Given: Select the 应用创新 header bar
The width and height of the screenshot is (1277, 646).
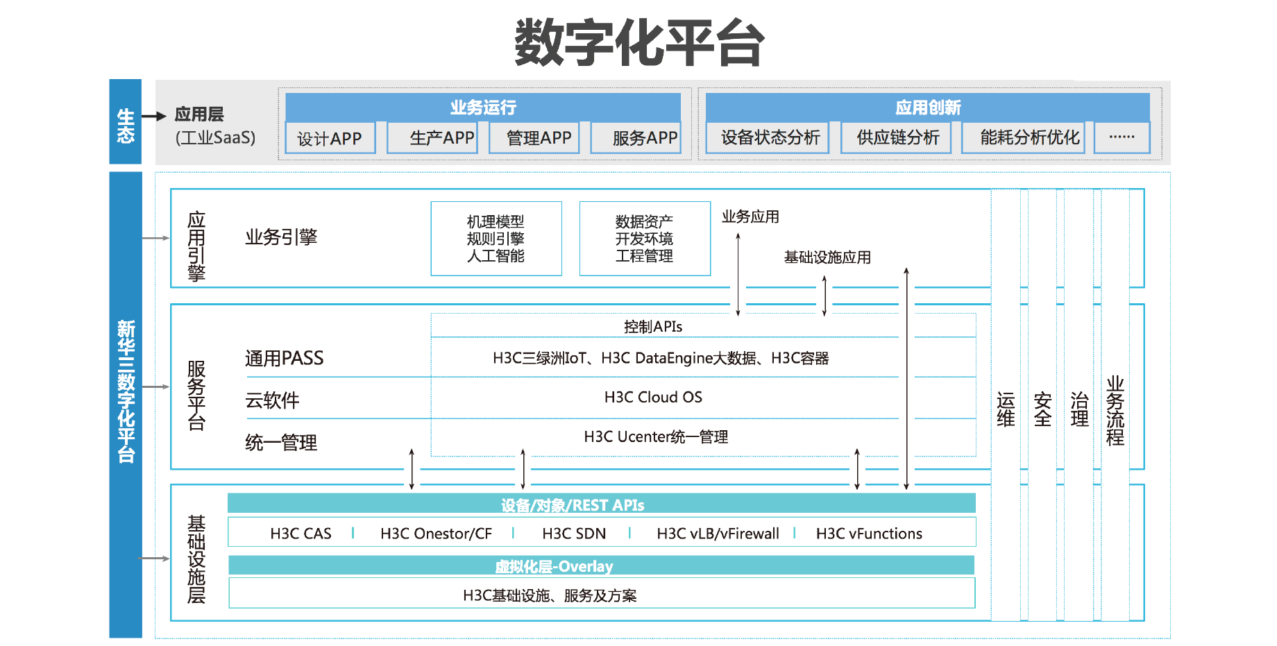Looking at the screenshot, I should (927, 108).
